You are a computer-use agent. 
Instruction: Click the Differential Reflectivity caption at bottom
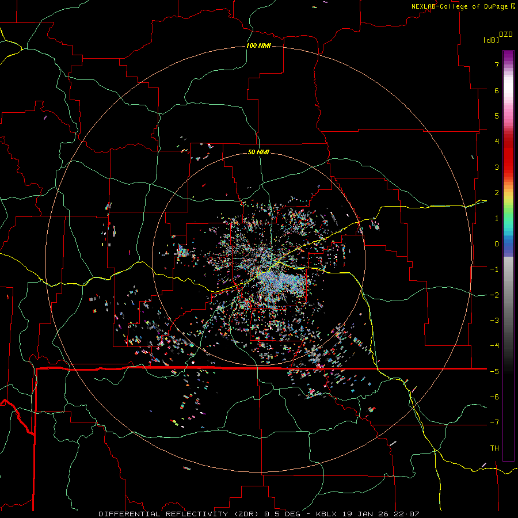(x=259, y=514)
